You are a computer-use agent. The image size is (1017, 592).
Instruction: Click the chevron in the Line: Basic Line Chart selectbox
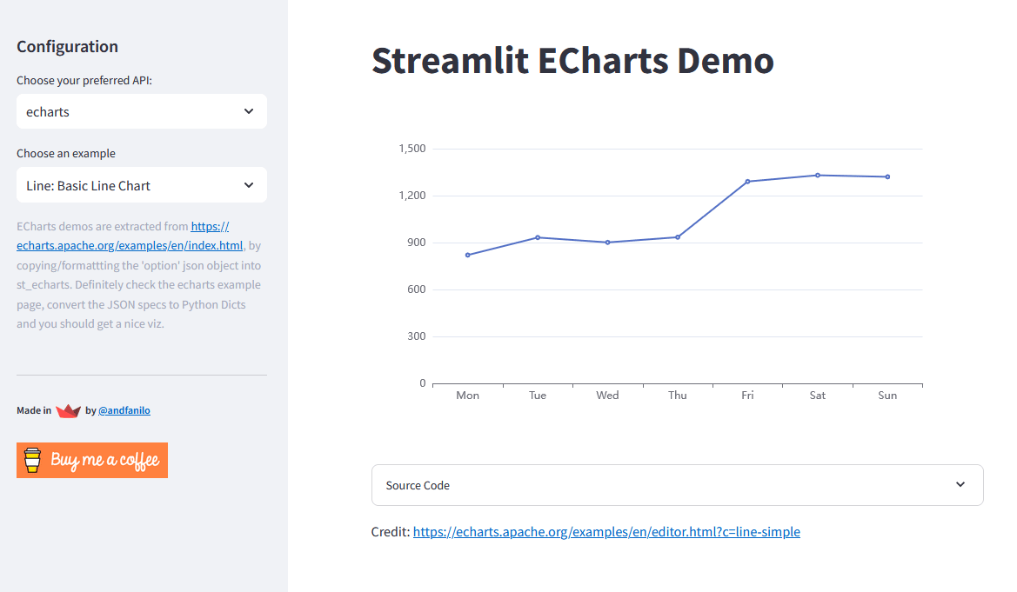249,185
